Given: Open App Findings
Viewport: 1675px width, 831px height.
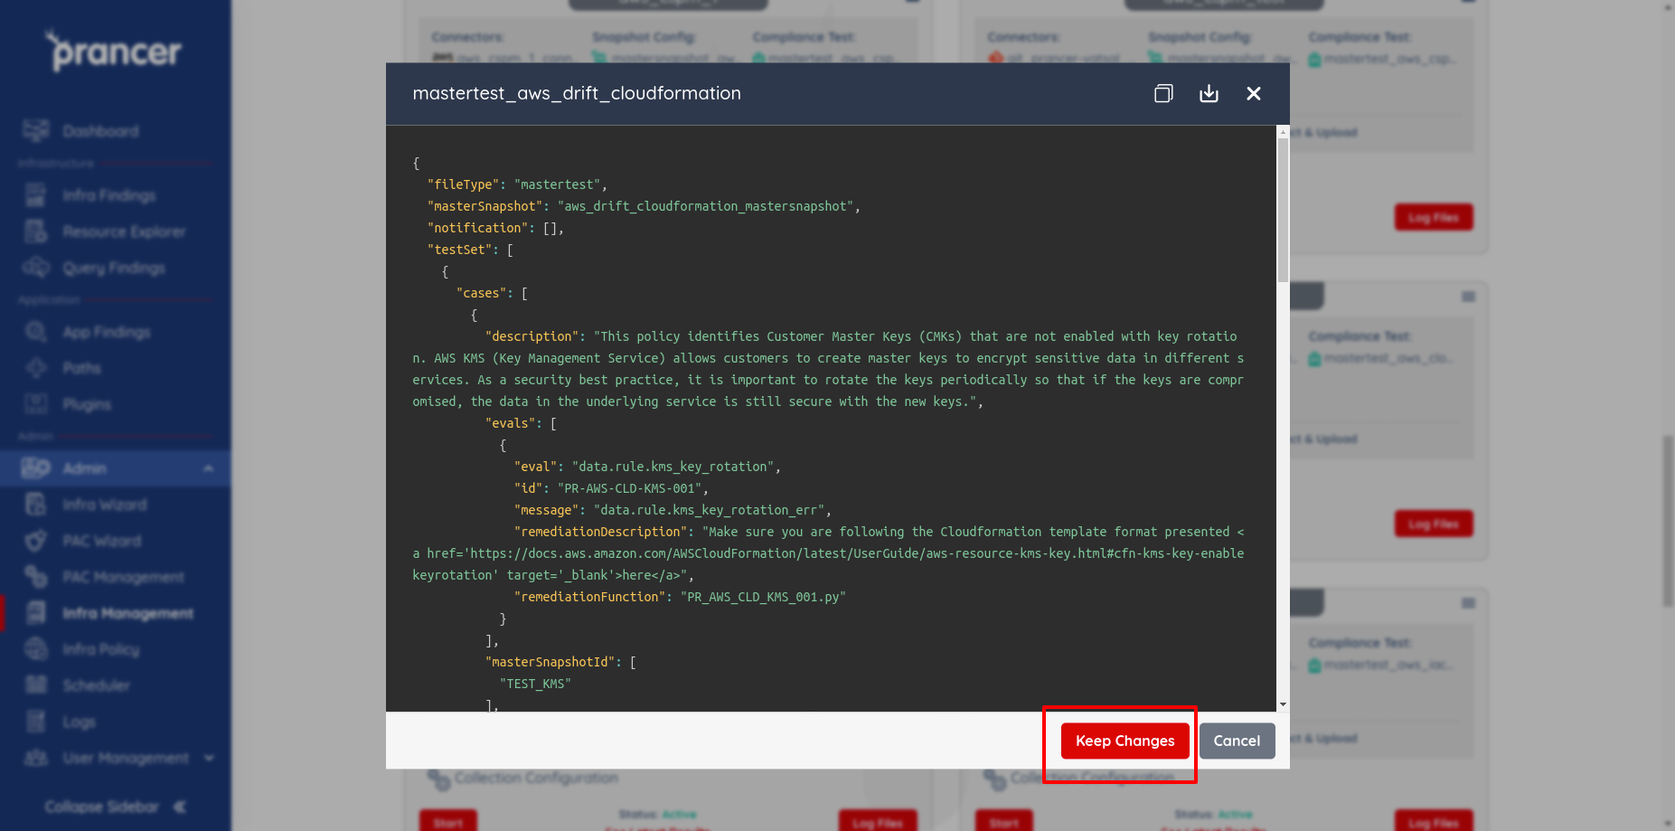Looking at the screenshot, I should coord(106,332).
